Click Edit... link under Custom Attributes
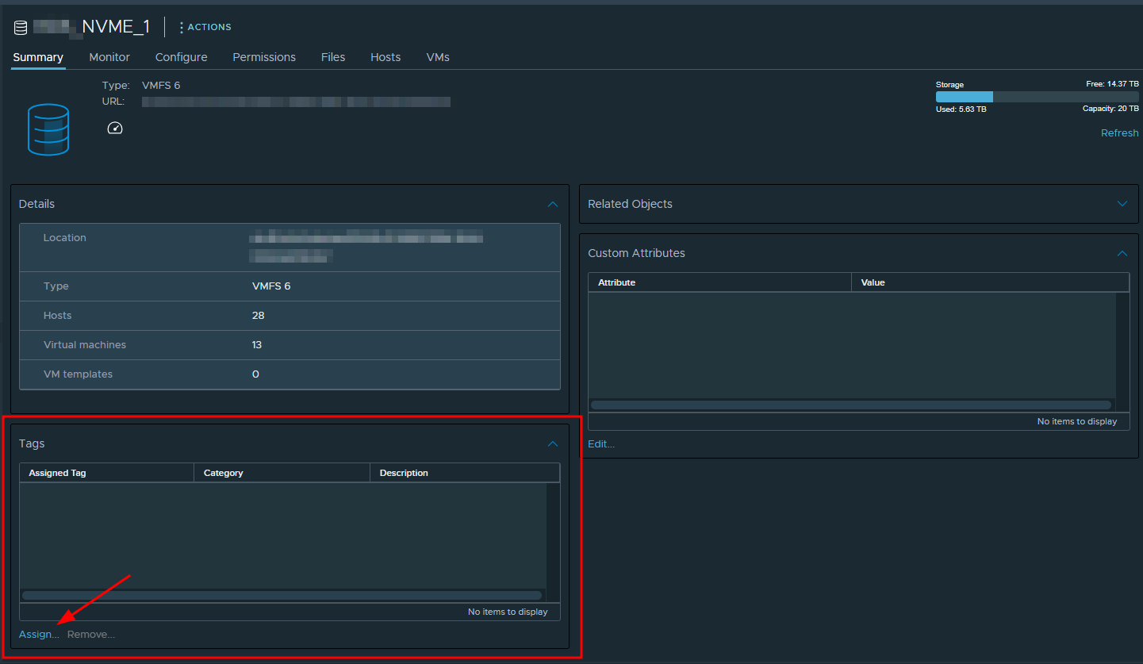 click(x=601, y=444)
